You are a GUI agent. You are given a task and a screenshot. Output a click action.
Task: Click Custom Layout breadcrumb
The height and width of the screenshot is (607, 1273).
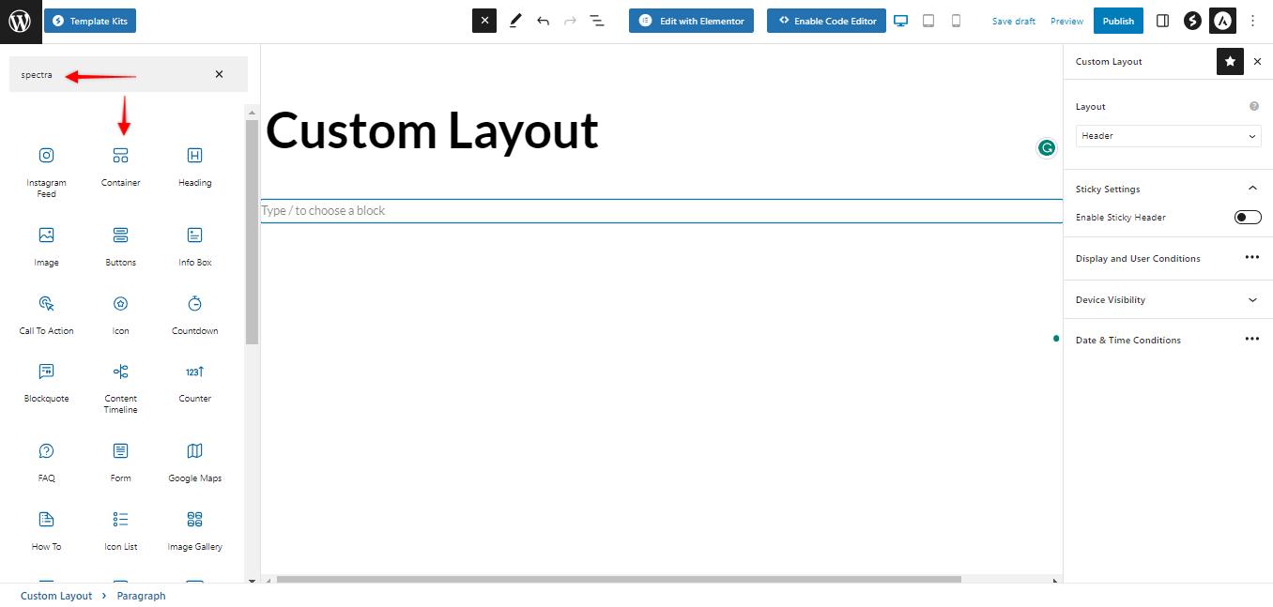click(56, 596)
